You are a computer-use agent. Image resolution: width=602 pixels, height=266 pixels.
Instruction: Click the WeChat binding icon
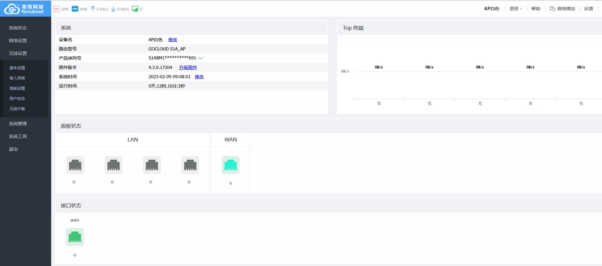coord(552,9)
